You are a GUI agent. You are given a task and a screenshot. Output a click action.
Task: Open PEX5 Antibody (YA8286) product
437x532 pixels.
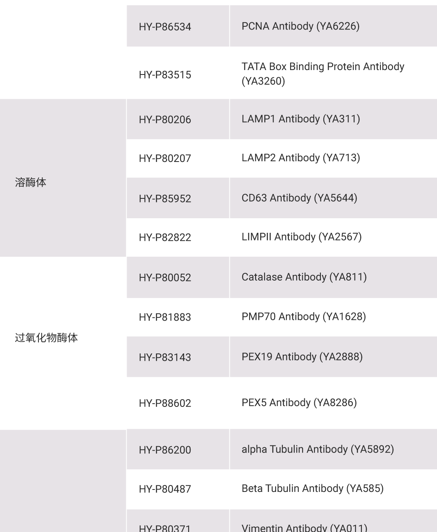click(299, 403)
